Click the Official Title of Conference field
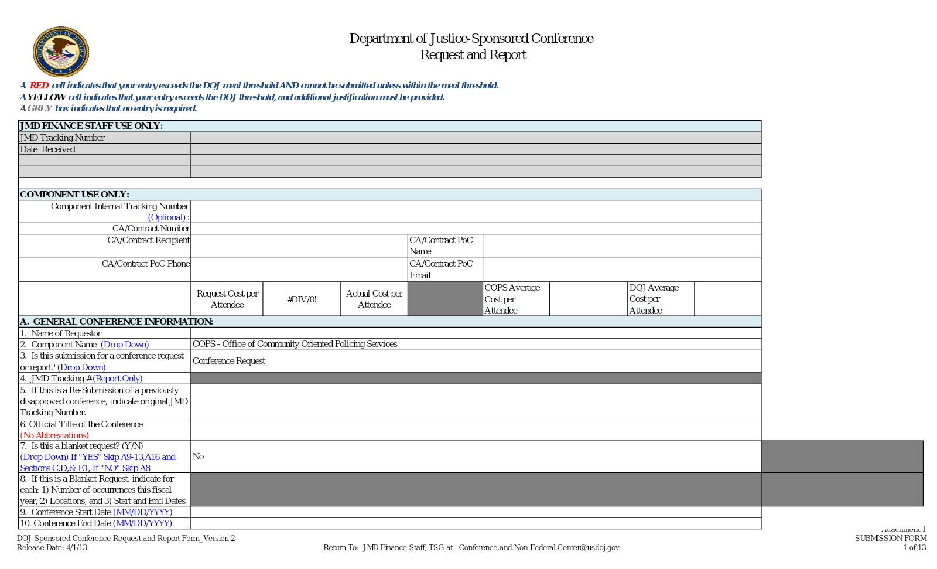This screenshot has width=937, height=569. point(476,430)
